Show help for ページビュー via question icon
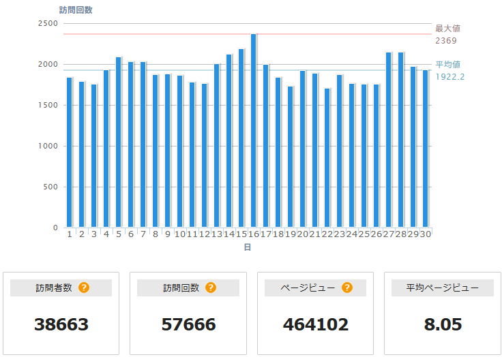The width and height of the screenshot is (502, 357). coord(347,288)
